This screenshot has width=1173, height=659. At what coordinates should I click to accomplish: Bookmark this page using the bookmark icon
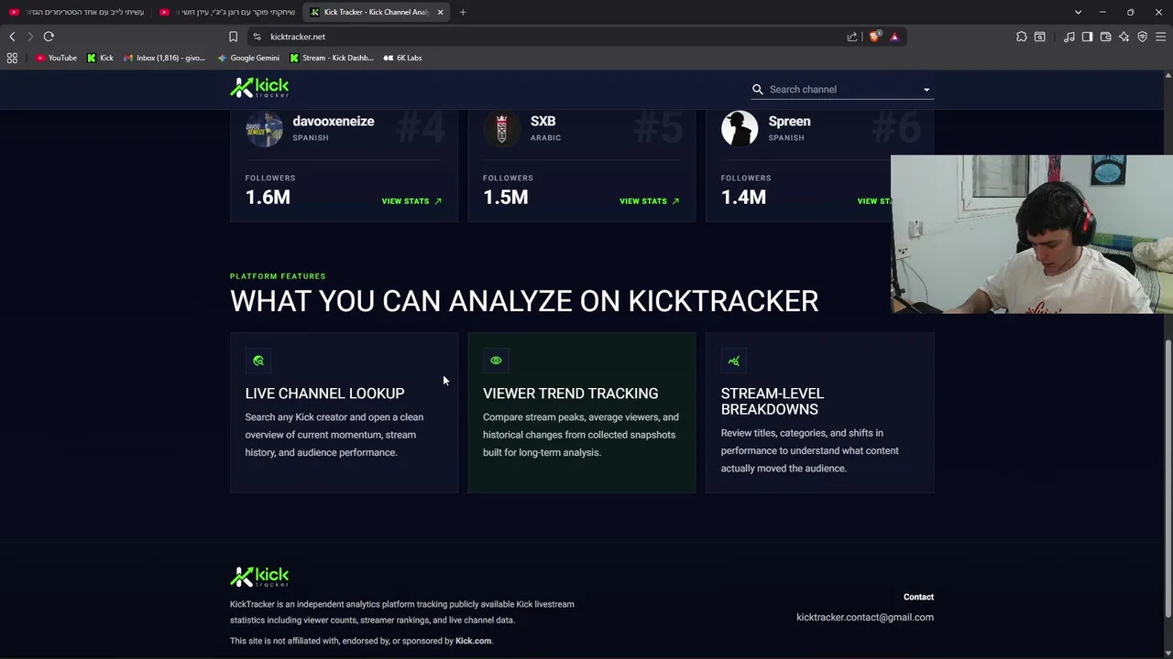pos(233,37)
